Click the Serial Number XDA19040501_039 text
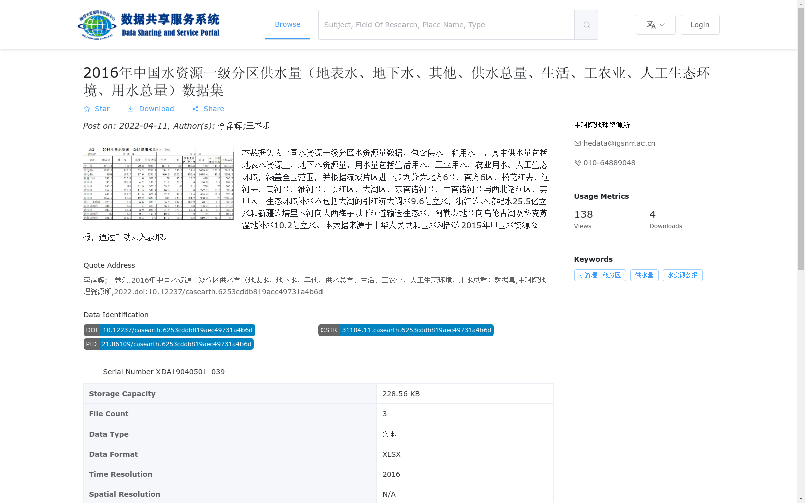805x503 pixels. [164, 372]
